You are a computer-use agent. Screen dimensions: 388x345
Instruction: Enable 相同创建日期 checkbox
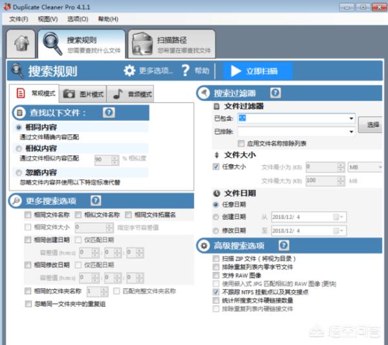click(x=28, y=240)
